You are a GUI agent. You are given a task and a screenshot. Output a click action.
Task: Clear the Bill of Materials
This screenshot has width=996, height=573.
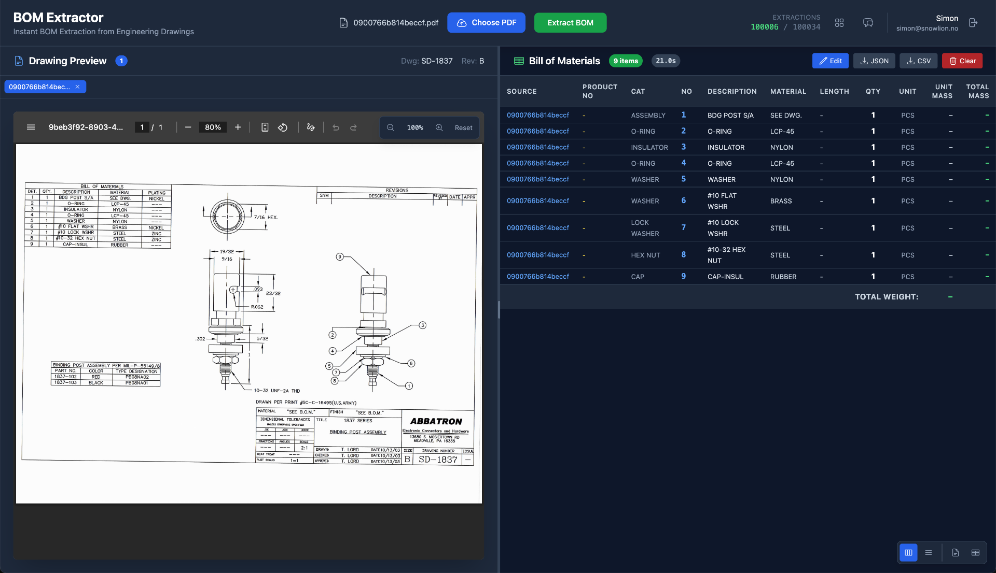[x=962, y=61]
